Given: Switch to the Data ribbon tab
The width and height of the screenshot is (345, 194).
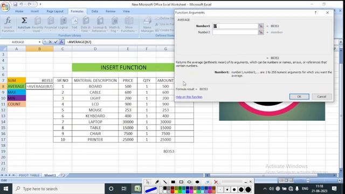Looking at the screenshot, I should pos(95,11).
